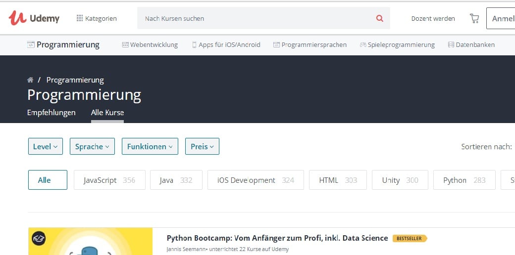Expand the Preis filter dropdown
This screenshot has width=515, height=255.
click(x=202, y=146)
